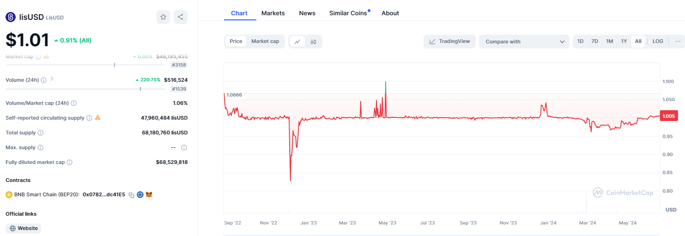Viewport: 685px width, 236px height.
Task: Add lisUSD to watchlist with star icon
Action: tap(163, 17)
